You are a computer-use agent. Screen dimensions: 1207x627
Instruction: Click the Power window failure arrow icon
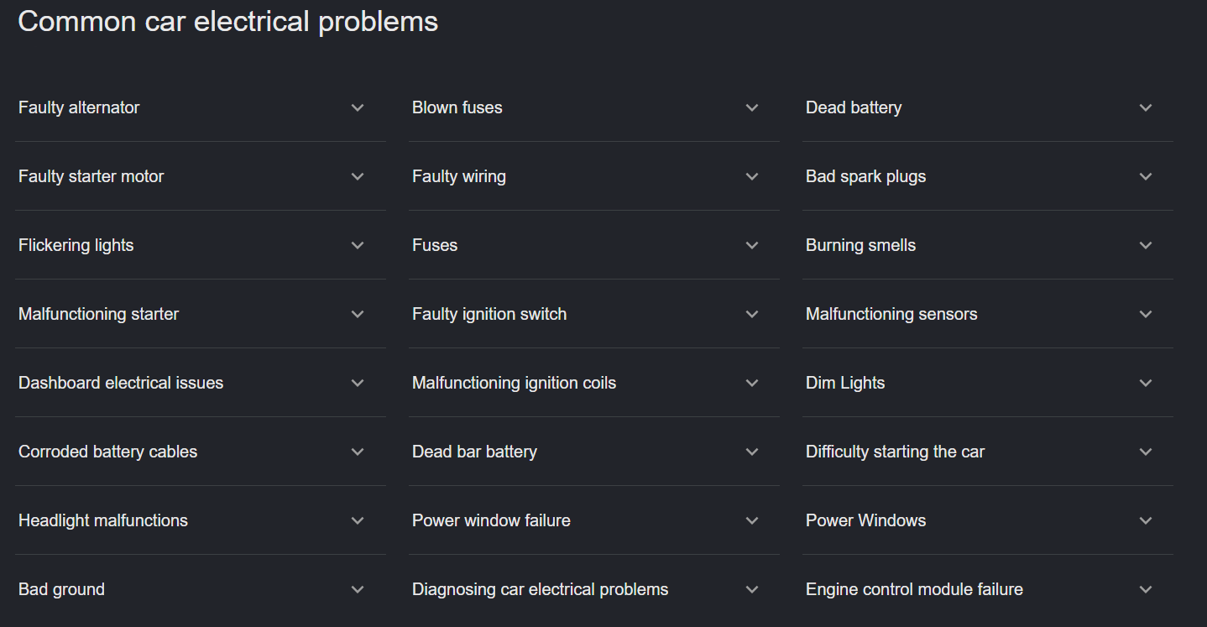click(x=752, y=520)
